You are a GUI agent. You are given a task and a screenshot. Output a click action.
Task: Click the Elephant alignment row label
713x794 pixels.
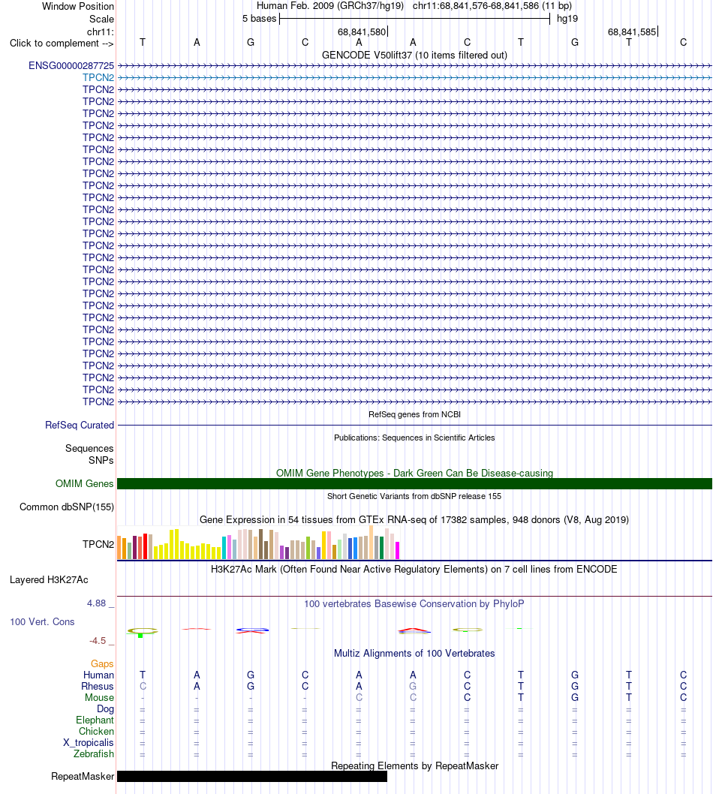coord(95,720)
